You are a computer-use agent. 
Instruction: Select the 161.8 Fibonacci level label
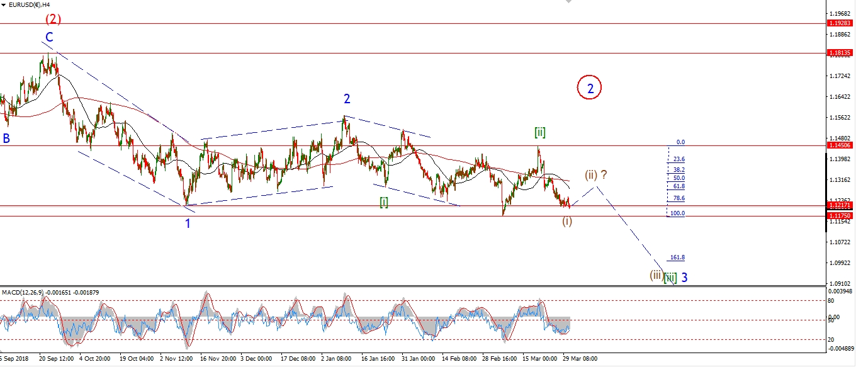pyautogui.click(x=678, y=258)
